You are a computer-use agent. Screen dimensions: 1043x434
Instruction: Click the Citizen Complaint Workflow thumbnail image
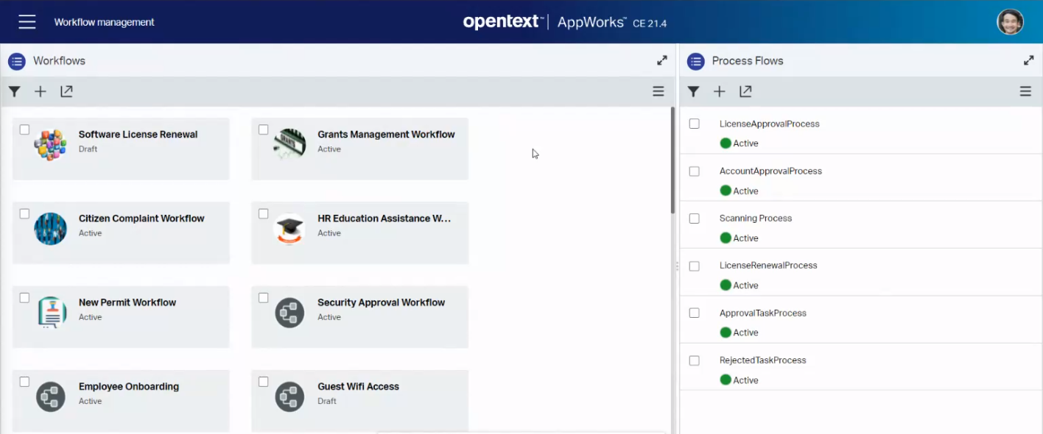point(50,229)
